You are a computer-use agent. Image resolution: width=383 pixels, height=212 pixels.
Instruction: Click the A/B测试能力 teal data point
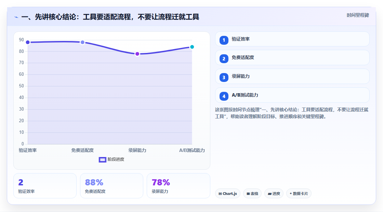point(192,47)
